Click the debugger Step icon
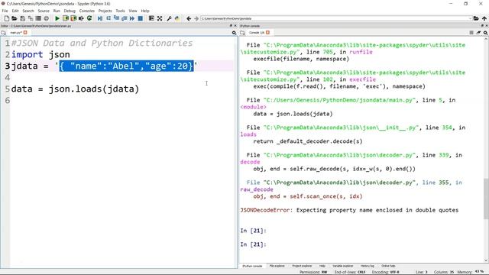Viewport: 489px width, 275px height. (x=108, y=18)
